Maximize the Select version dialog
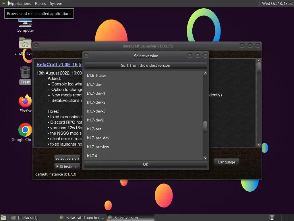Image resolution: width=294 pixels, height=221 pixels. tap(198, 55)
